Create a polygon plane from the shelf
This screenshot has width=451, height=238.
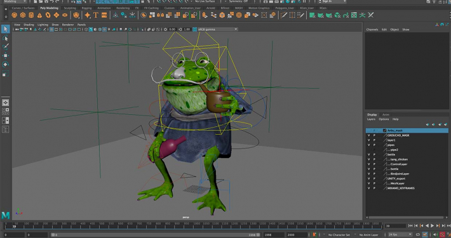point(57,15)
